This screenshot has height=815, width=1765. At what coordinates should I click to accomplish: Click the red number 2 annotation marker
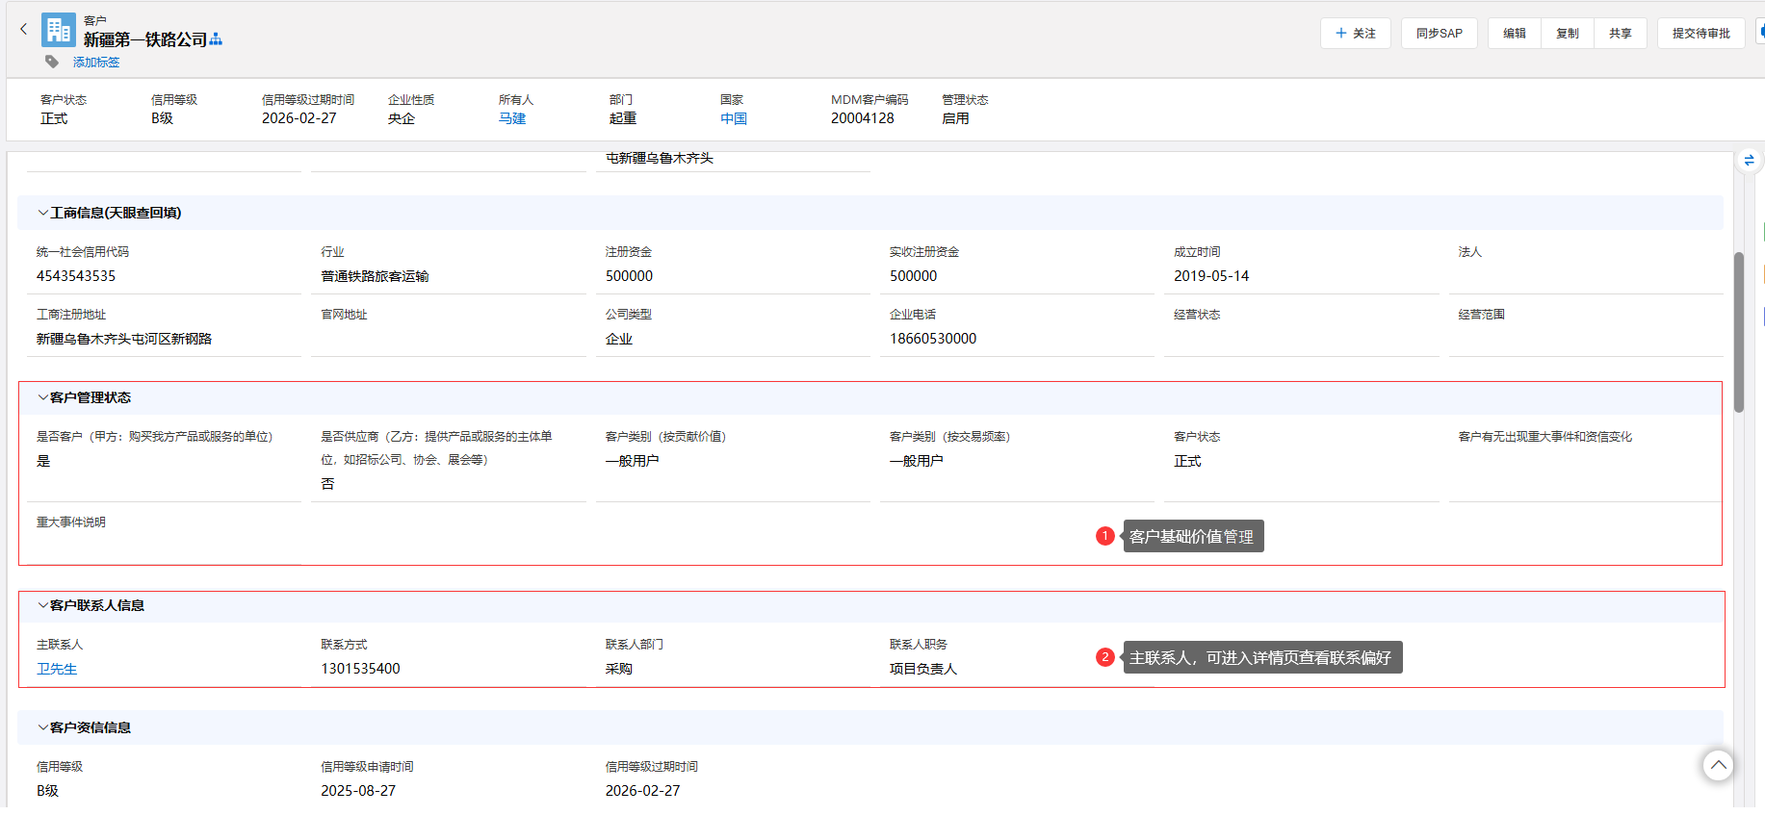tap(1105, 657)
